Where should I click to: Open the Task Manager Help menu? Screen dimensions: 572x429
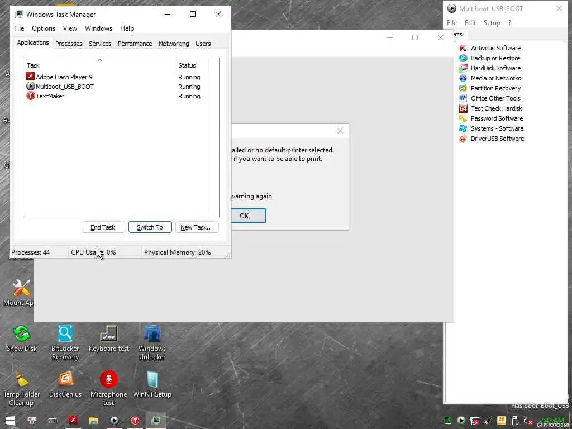click(127, 28)
